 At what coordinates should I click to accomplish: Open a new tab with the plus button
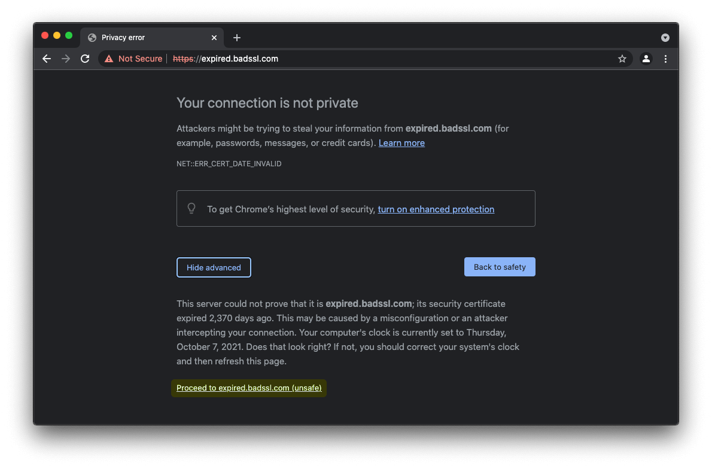(236, 37)
